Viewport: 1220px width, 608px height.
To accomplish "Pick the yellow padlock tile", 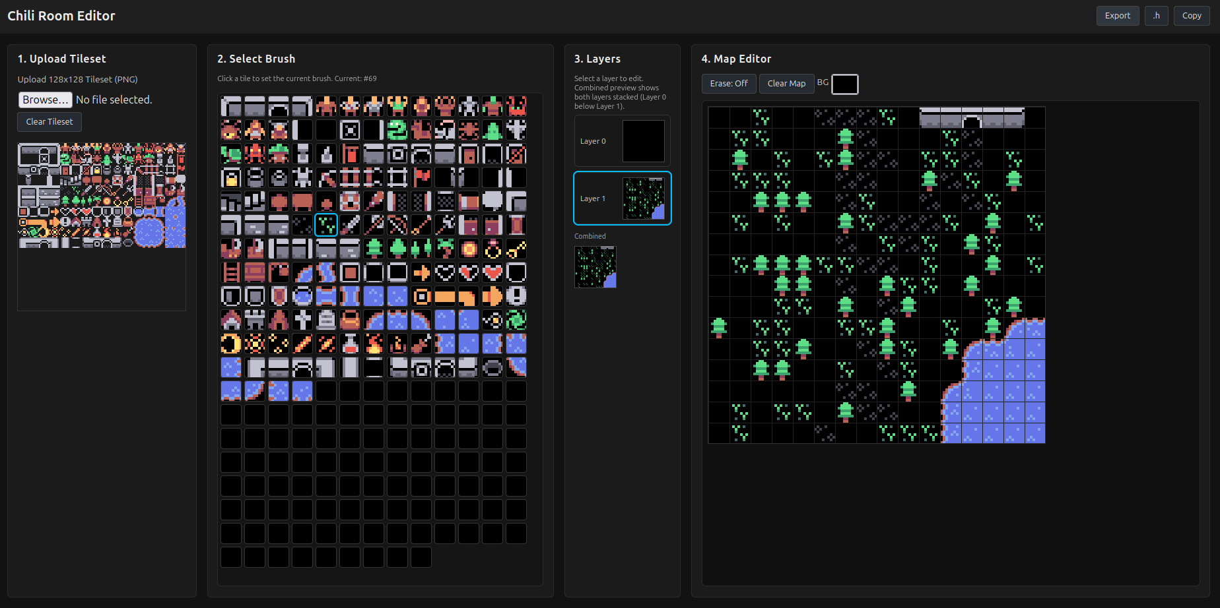I will (231, 177).
